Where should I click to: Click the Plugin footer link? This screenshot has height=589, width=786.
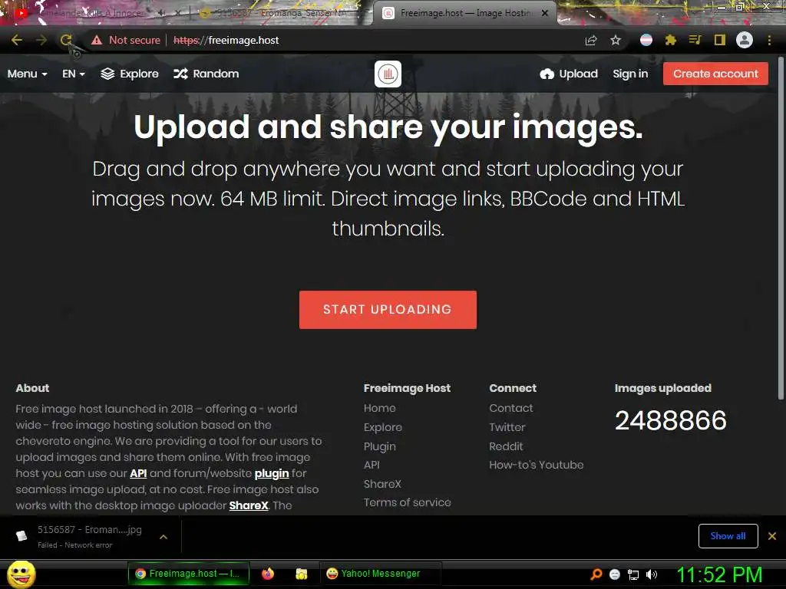click(379, 446)
